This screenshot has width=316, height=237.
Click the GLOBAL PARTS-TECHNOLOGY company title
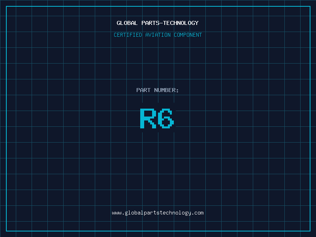coord(158,23)
